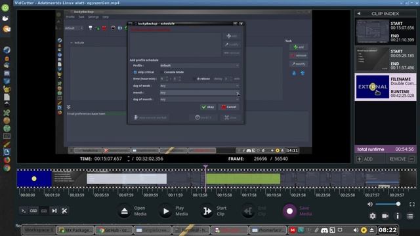Screen dimensions: 420x236
Task: Open the application menu list icon
Action: (x=410, y=216)
